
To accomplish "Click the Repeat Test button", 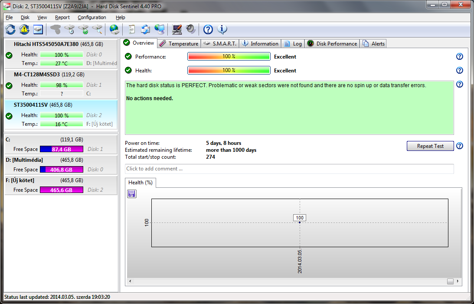I will coord(430,146).
